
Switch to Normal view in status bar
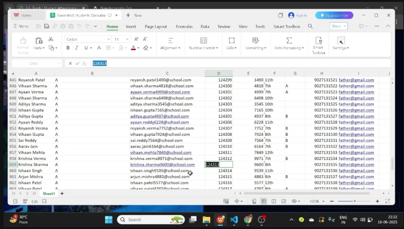click(x=264, y=201)
